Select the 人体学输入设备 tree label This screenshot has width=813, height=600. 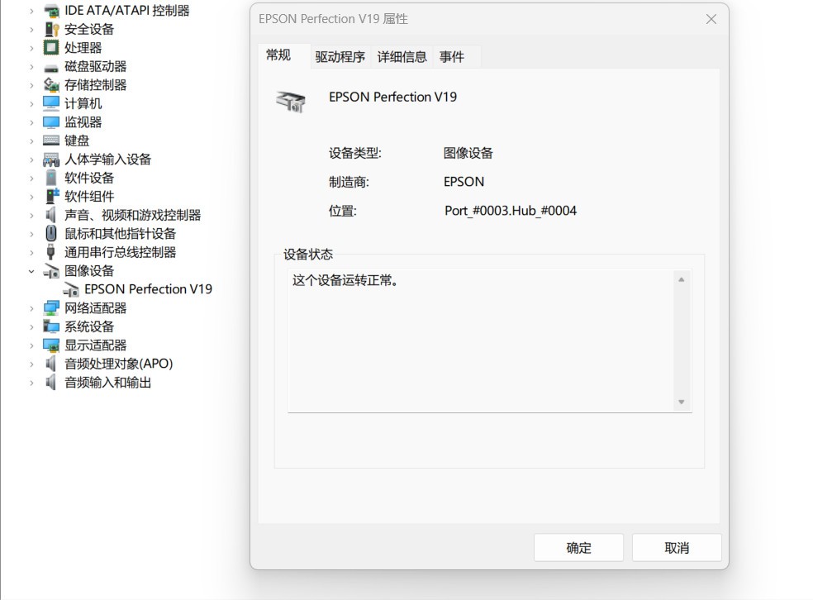pyautogui.click(x=108, y=160)
